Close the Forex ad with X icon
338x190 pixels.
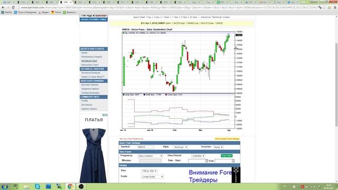pyautogui.click(x=236, y=170)
